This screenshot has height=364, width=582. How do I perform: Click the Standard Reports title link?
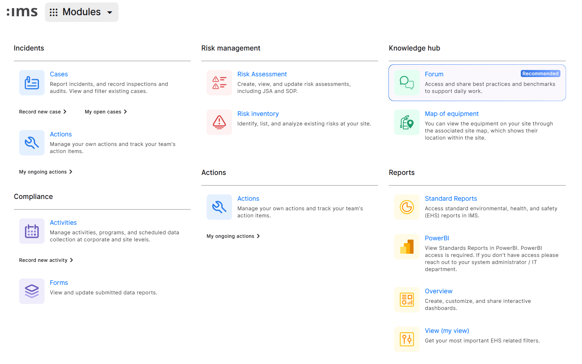click(451, 199)
